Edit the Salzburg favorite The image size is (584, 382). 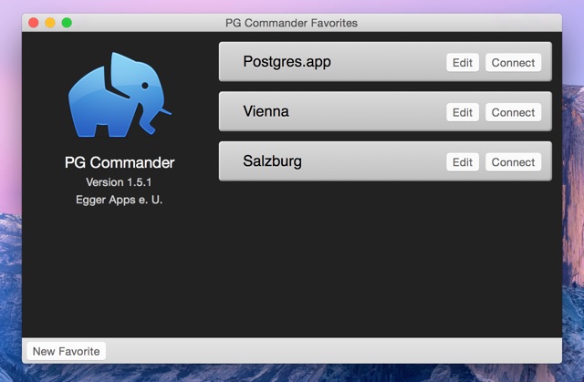click(x=463, y=162)
